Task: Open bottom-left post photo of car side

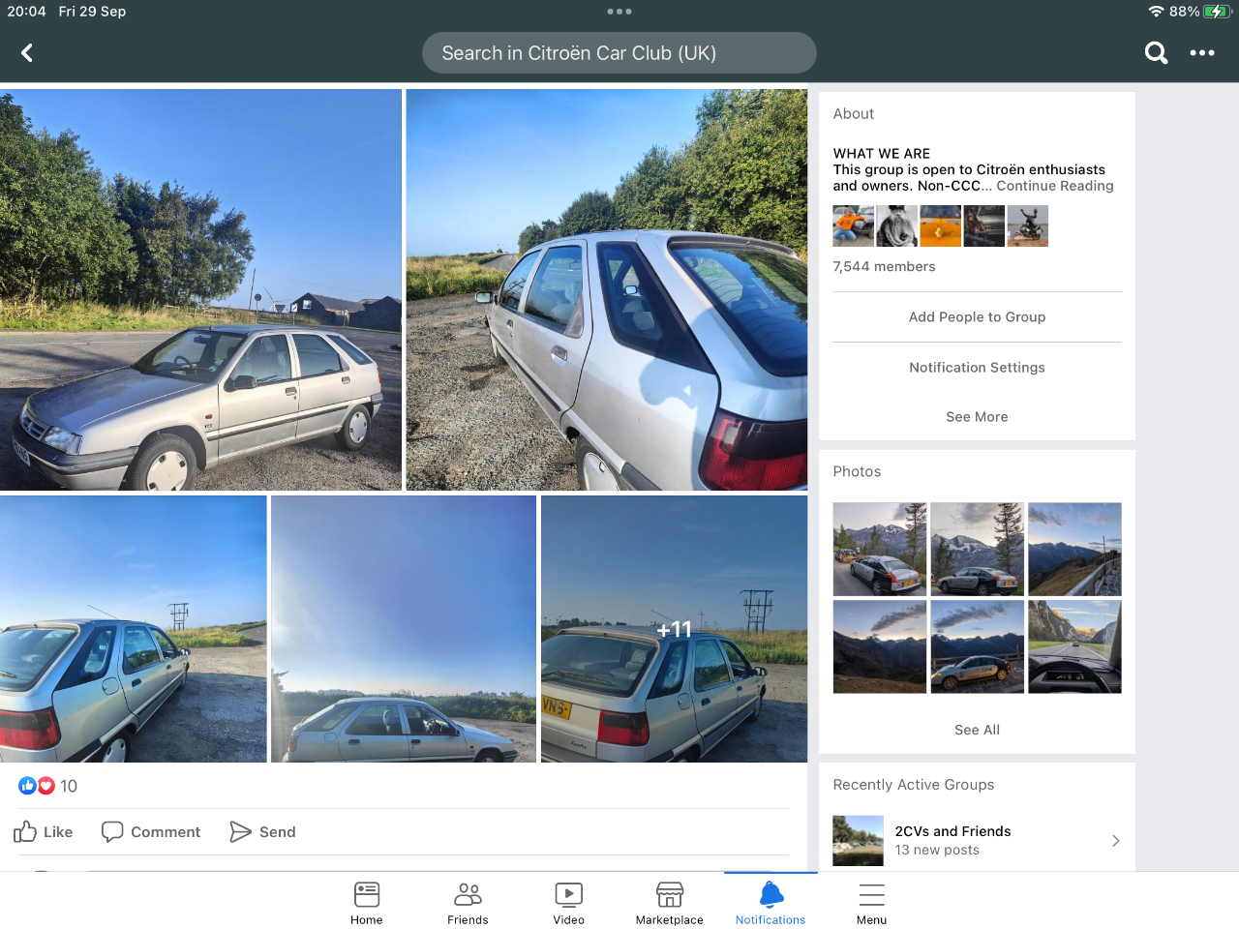Action: pos(133,629)
